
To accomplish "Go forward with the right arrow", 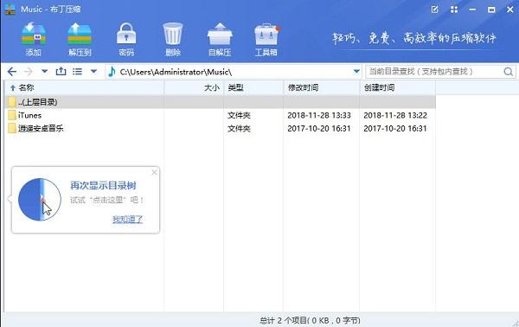I will (x=29, y=72).
